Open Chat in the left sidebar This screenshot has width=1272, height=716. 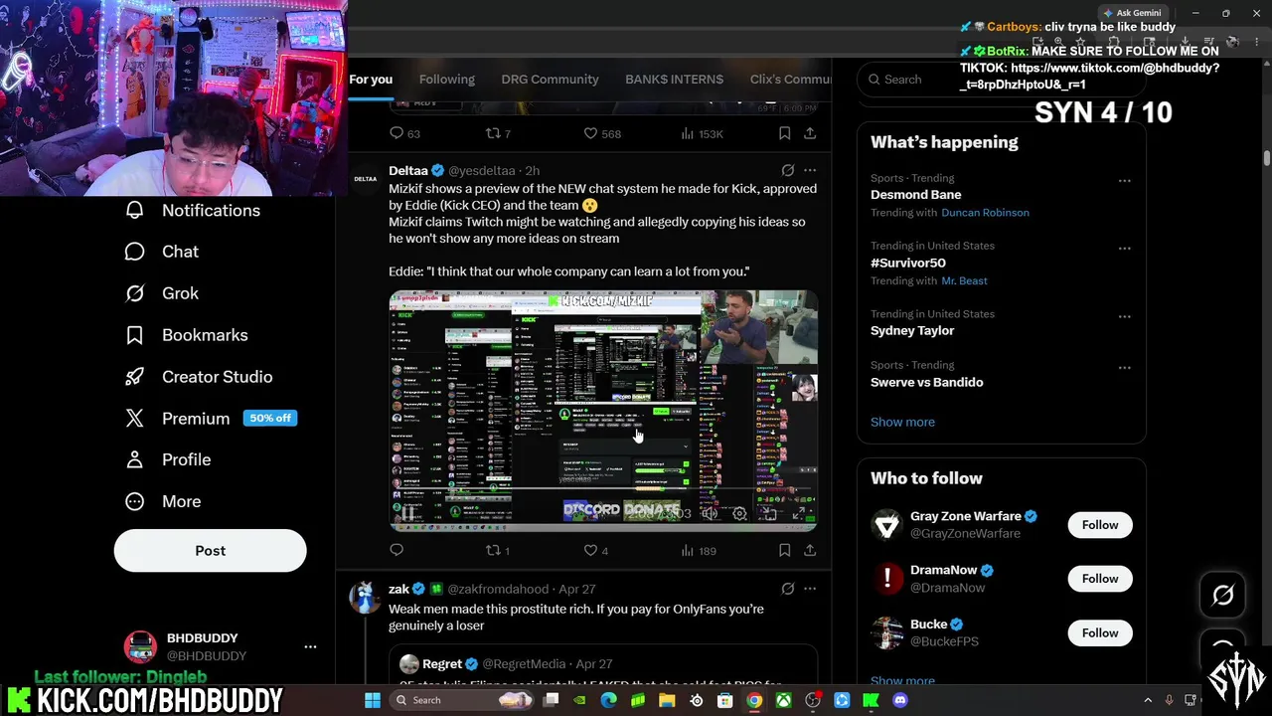click(162, 252)
